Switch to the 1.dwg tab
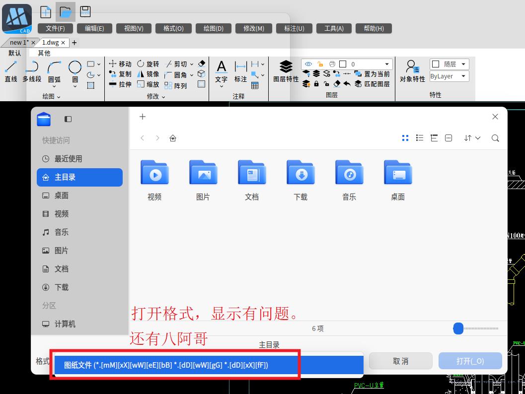The image size is (525, 394). point(50,43)
